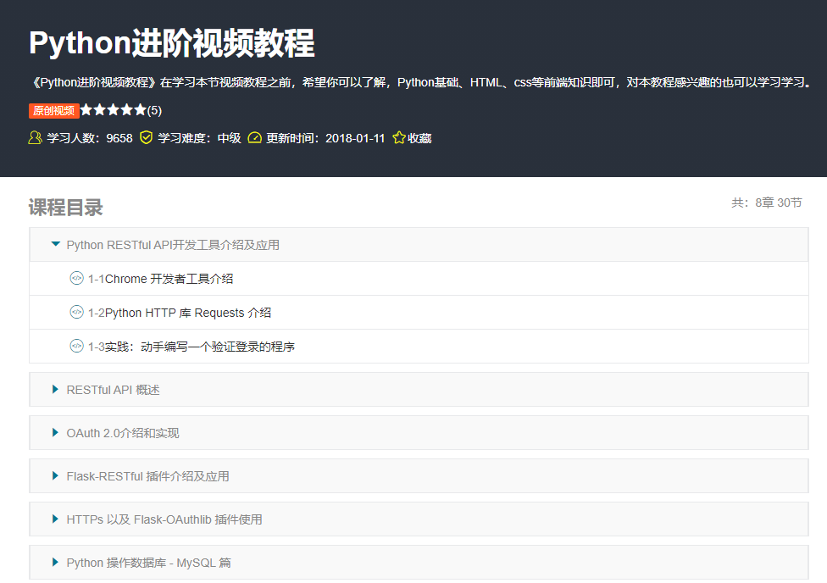Click the 学习难度：中级 text
827x583 pixels.
click(x=199, y=138)
